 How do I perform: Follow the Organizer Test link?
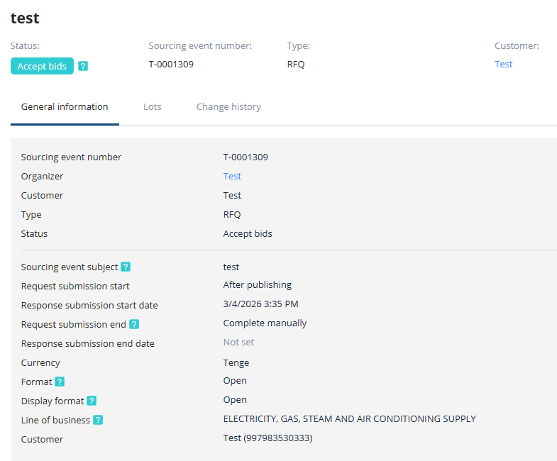[232, 177]
